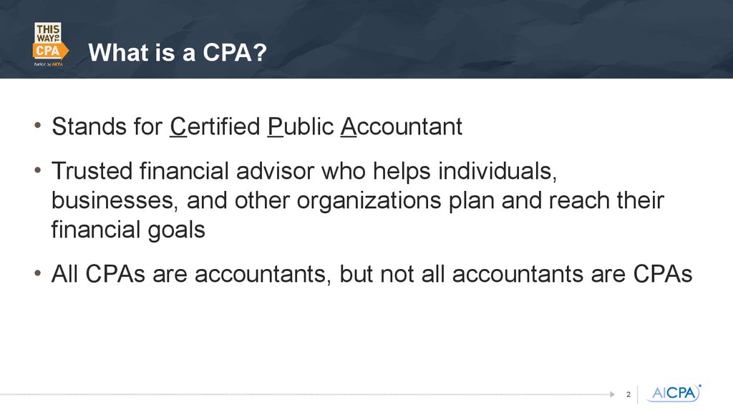Click the words not all accountants are CPAs
733x412 pixels.
[536, 274]
